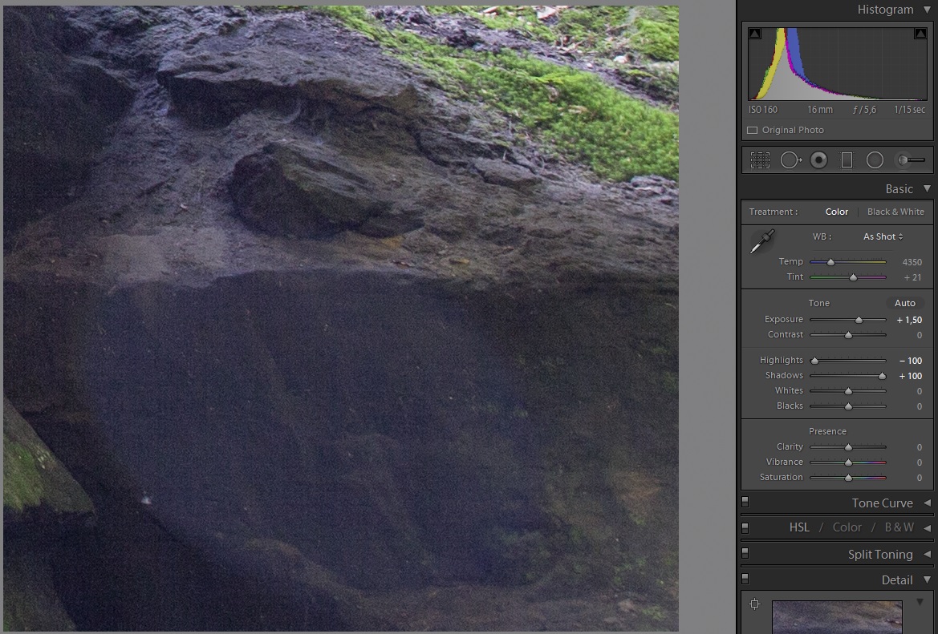Pick the White Balance eyedropper tool

[x=762, y=241]
